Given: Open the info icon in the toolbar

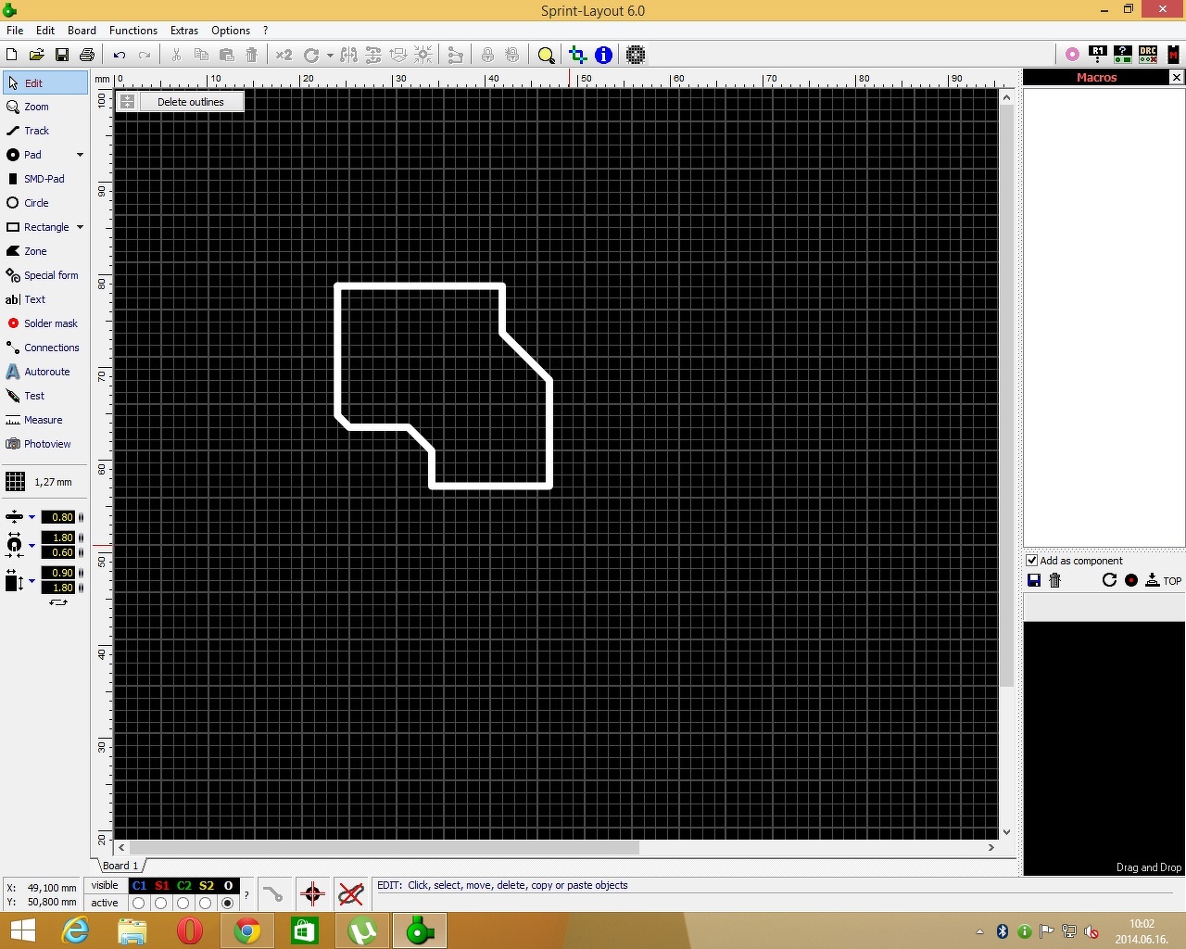Looking at the screenshot, I should click(x=603, y=56).
